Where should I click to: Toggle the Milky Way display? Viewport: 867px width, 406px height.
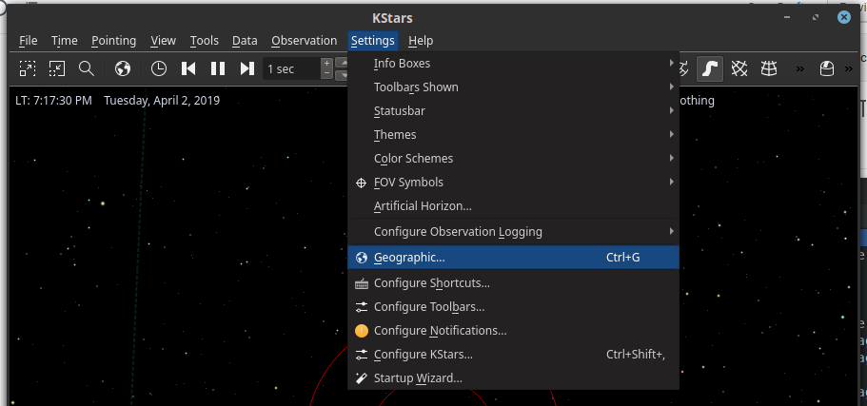[710, 68]
